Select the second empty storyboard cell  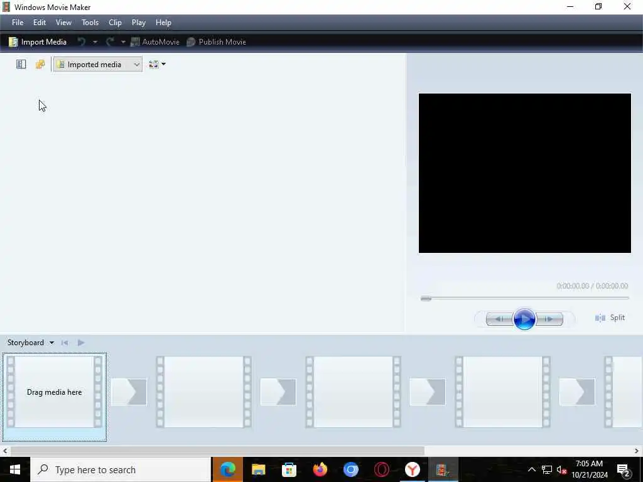click(x=204, y=392)
